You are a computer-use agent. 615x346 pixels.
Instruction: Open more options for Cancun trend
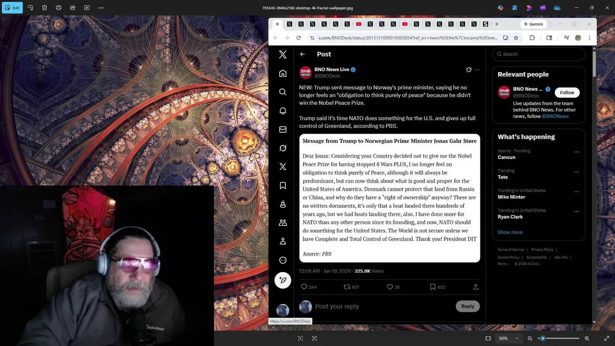577,152
